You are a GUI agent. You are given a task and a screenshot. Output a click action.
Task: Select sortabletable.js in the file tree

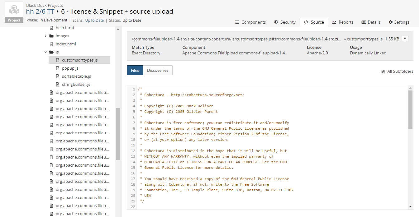(x=76, y=76)
